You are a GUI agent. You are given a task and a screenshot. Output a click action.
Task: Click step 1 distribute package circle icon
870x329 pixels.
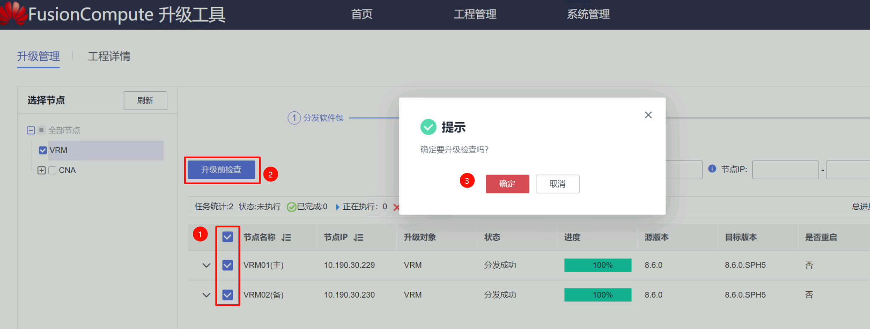pyautogui.click(x=294, y=118)
